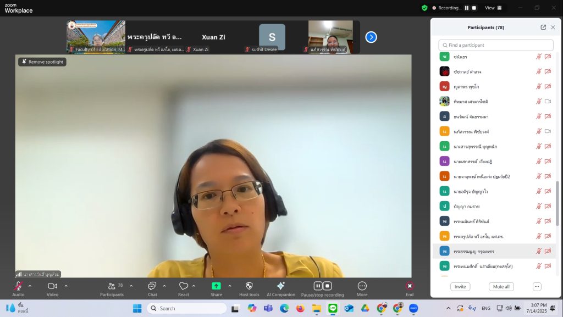Image resolution: width=563 pixels, height=317 pixels.
Task: Start camera with the Video icon
Action: [x=52, y=286]
